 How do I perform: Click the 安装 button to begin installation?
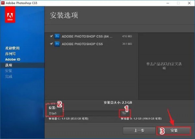tap(174, 131)
